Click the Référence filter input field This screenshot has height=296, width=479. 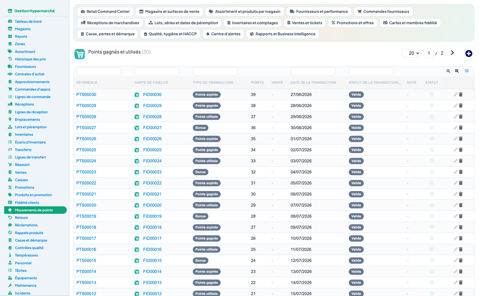click(x=99, y=71)
